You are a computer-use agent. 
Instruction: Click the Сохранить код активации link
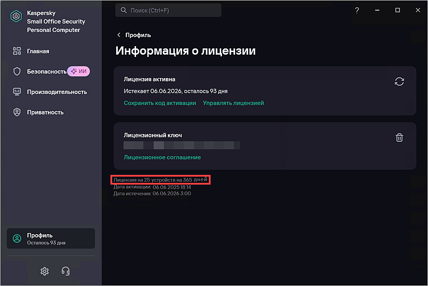pyautogui.click(x=160, y=103)
